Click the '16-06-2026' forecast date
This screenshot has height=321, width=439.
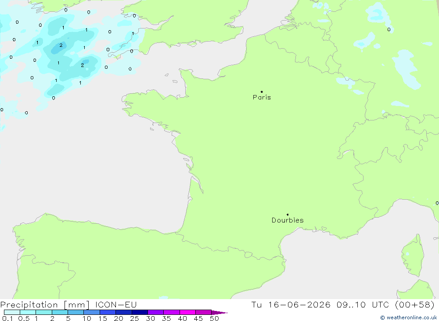point(299,304)
